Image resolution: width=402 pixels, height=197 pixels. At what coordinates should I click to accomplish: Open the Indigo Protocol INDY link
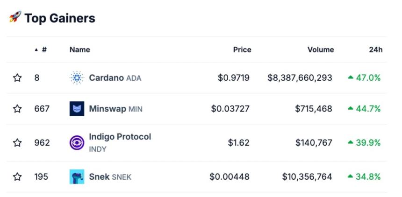(120, 137)
